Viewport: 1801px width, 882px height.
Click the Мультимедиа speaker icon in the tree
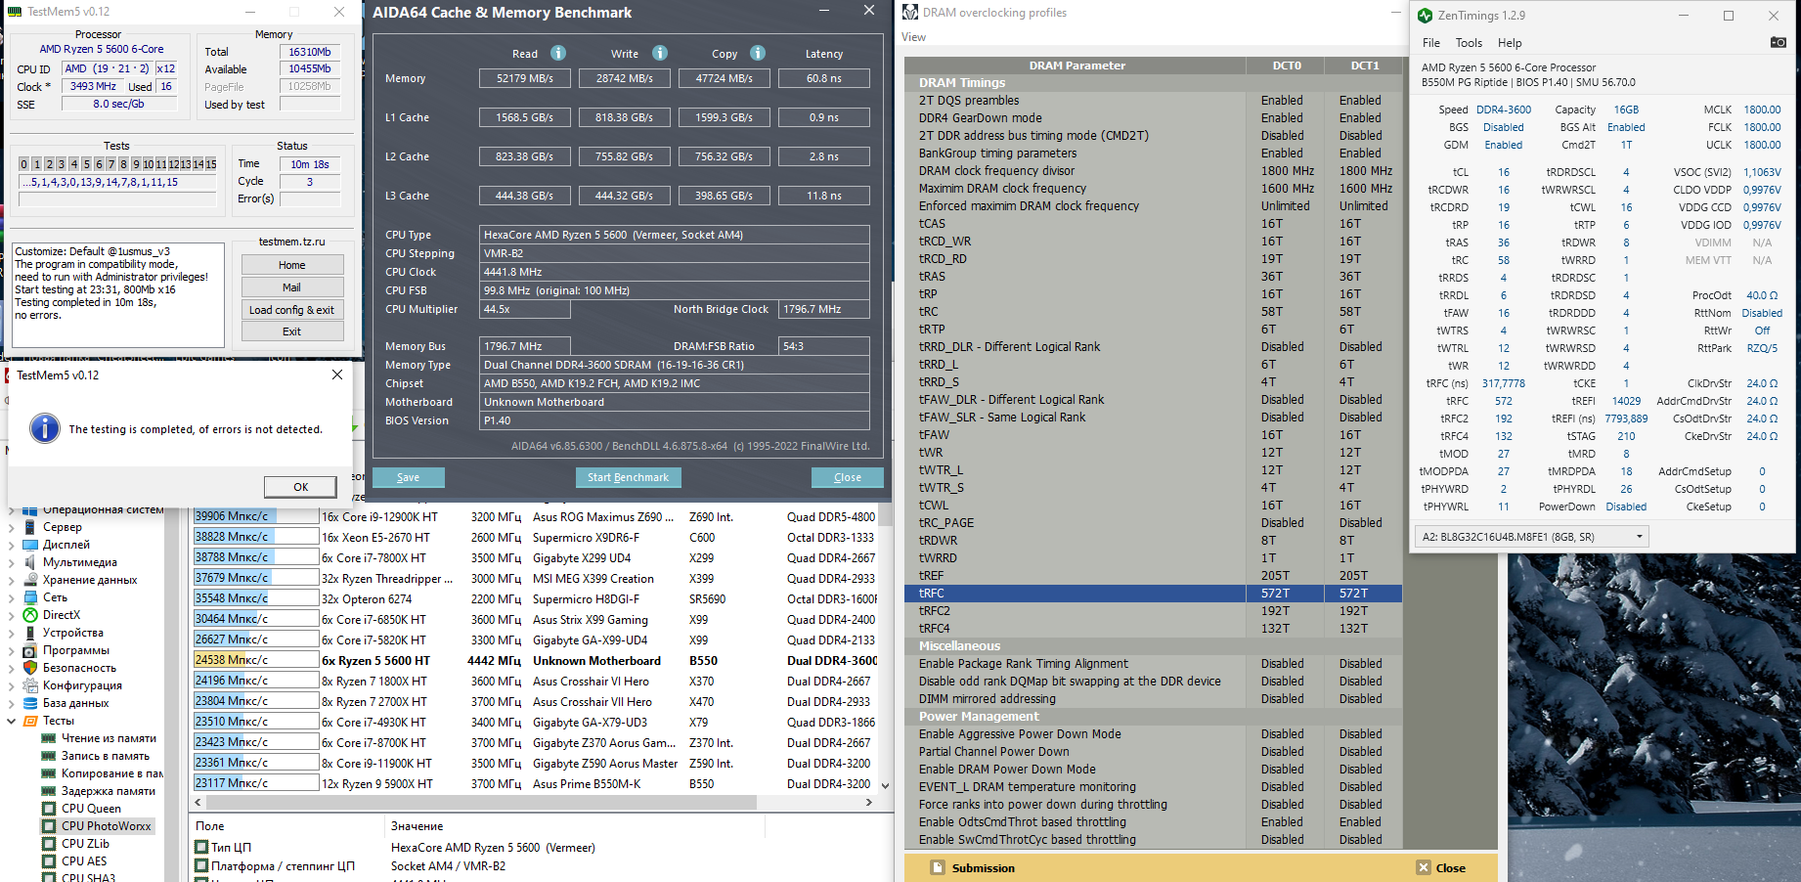tap(30, 562)
